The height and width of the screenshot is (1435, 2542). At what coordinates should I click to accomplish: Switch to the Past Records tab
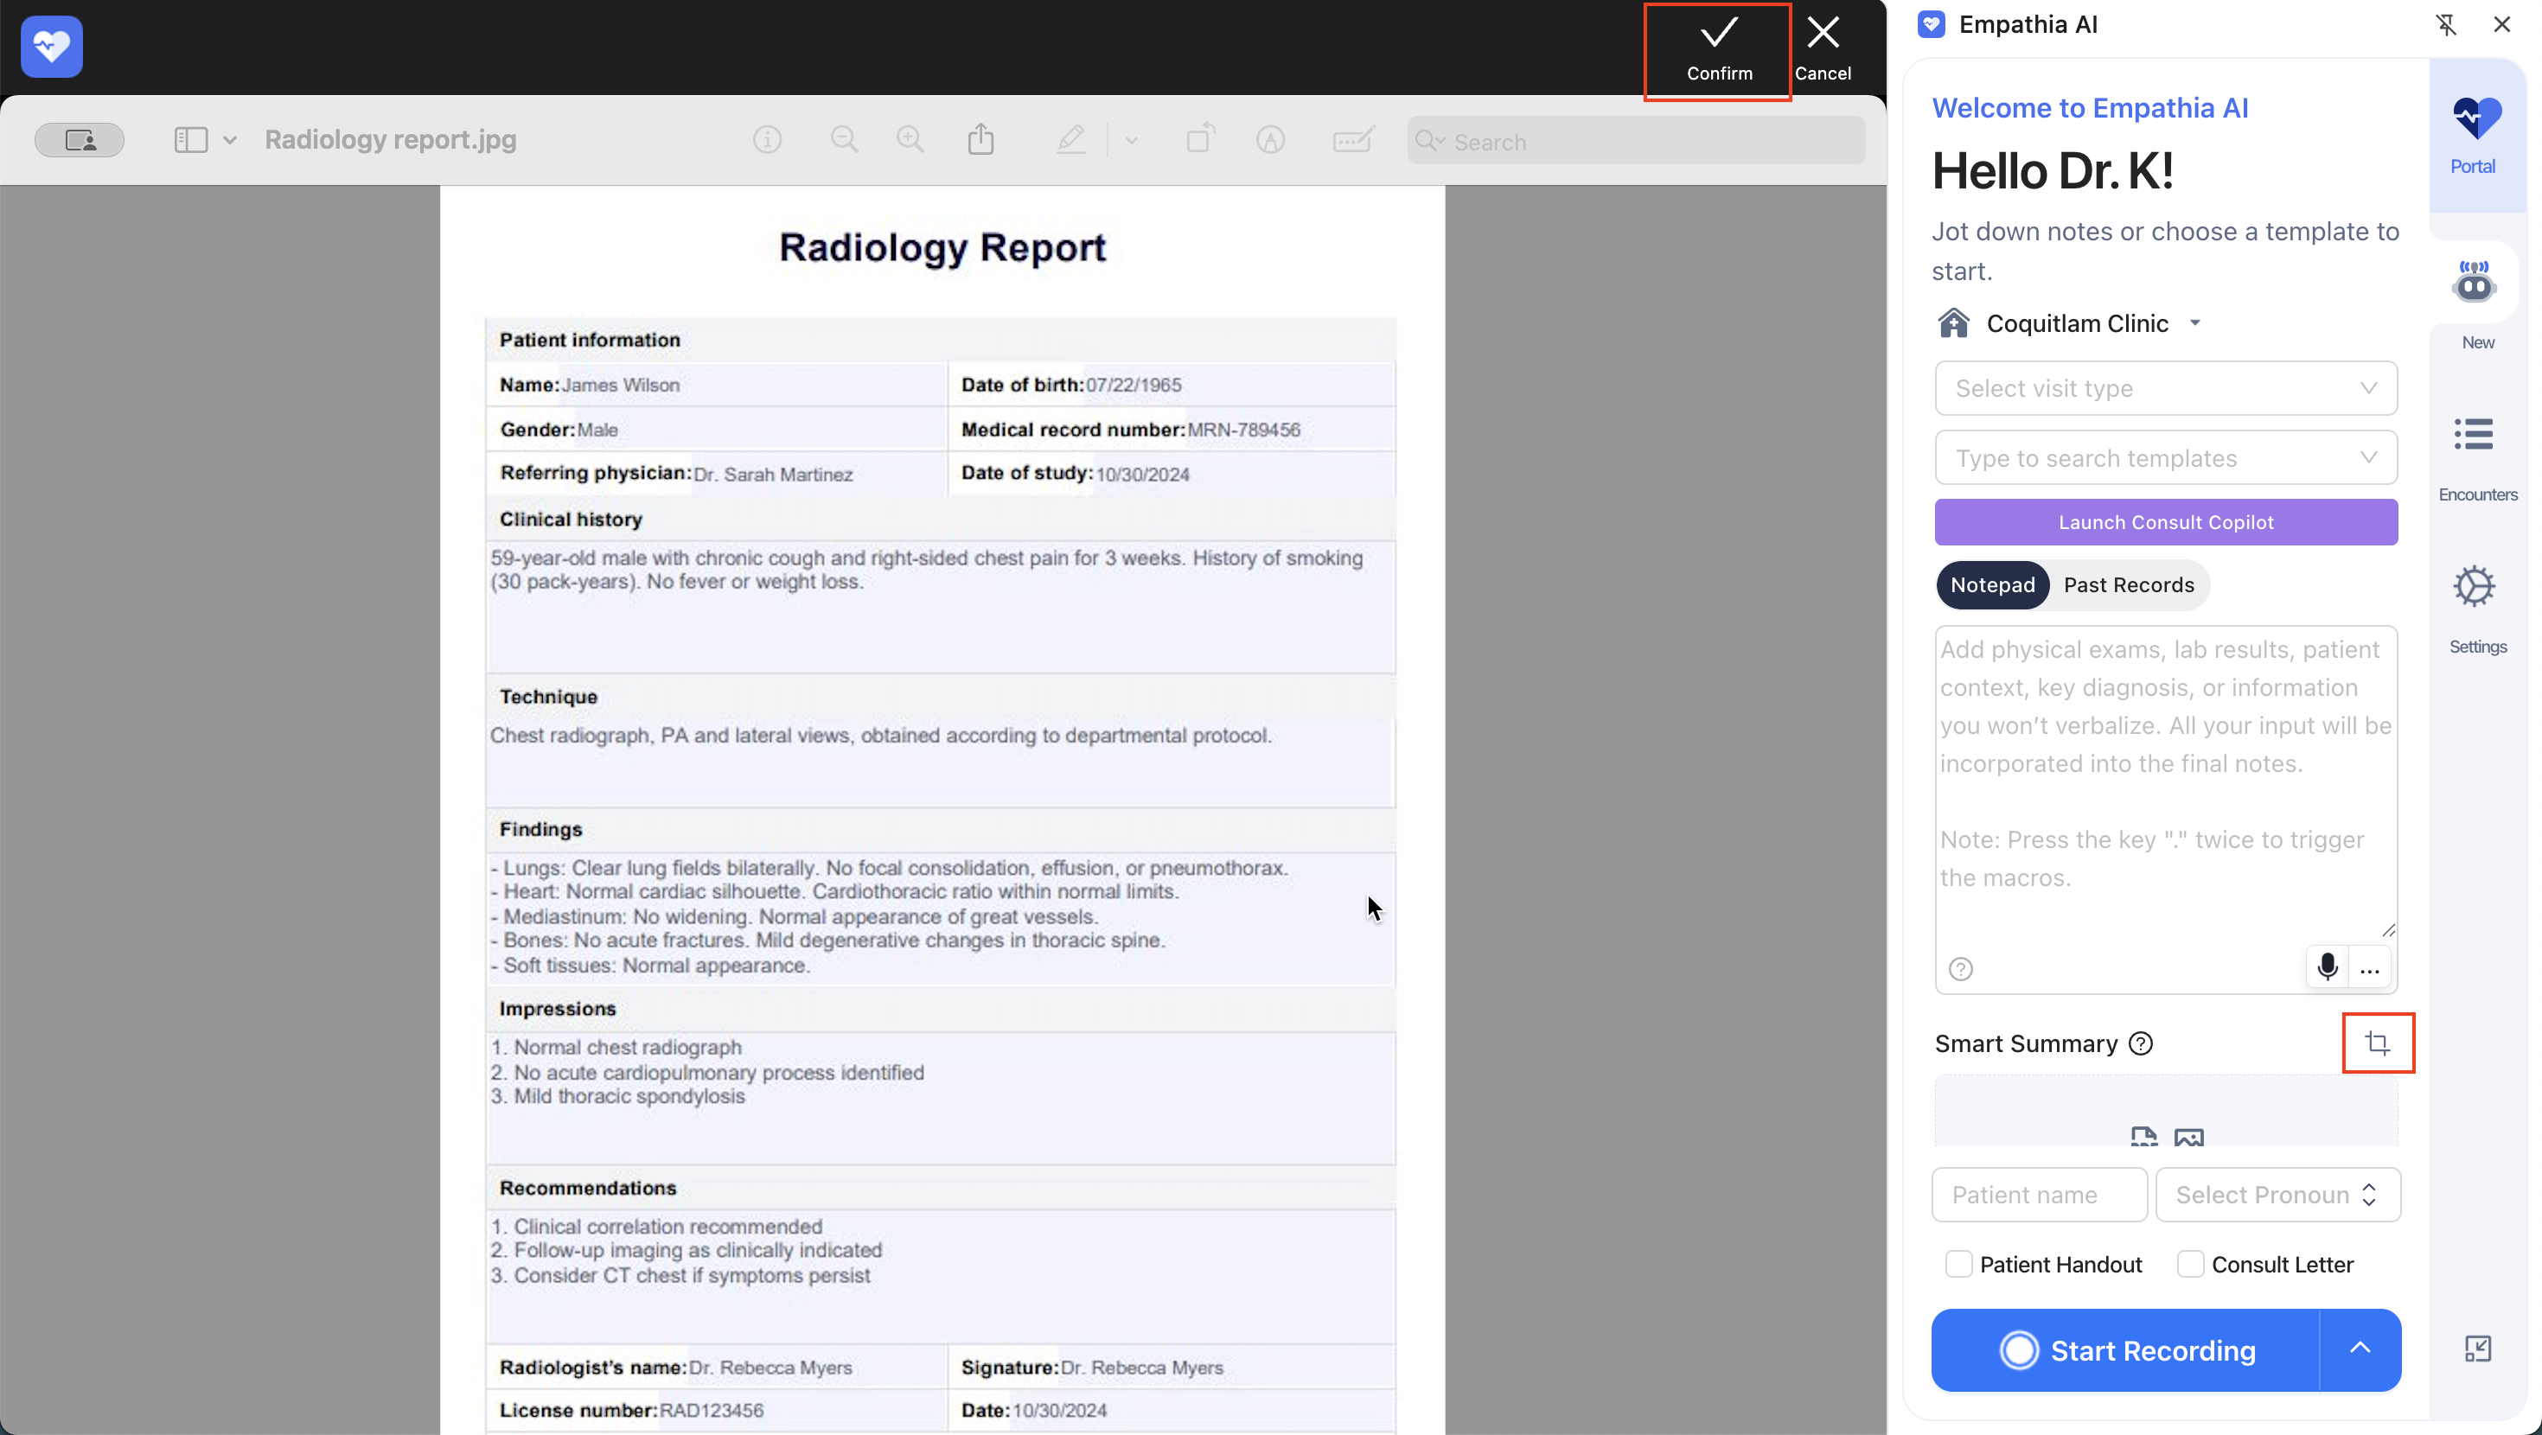2129,585
